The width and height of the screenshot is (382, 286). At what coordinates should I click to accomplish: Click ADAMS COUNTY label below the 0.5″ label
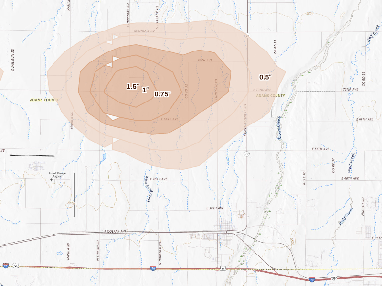click(x=270, y=96)
